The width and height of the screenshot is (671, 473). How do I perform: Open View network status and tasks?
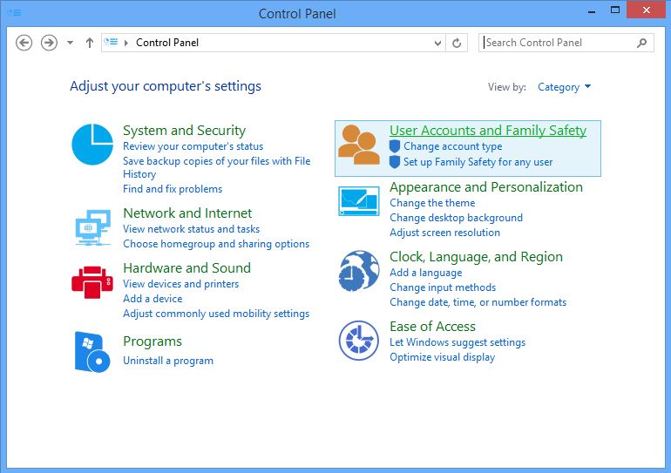pyautogui.click(x=192, y=229)
